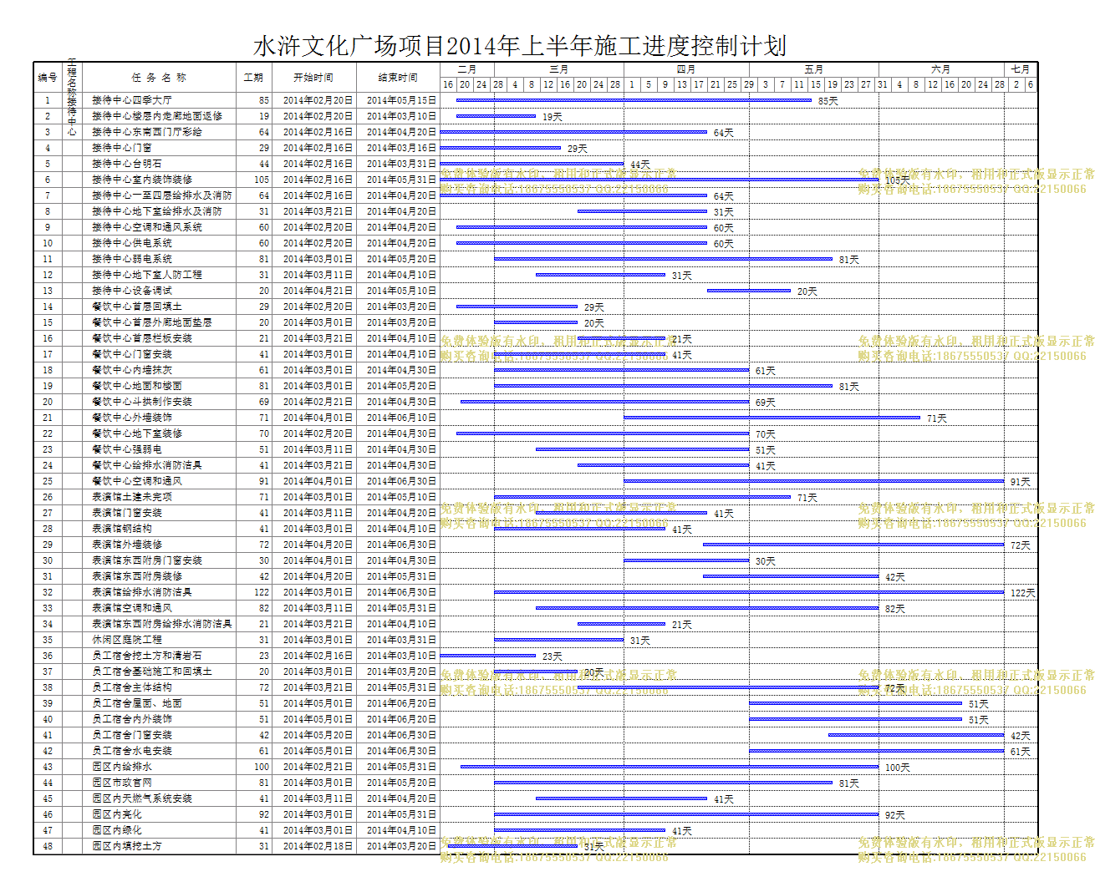Select task name 表演馆外墙装修
This screenshot has width=1095, height=887.
(127, 545)
